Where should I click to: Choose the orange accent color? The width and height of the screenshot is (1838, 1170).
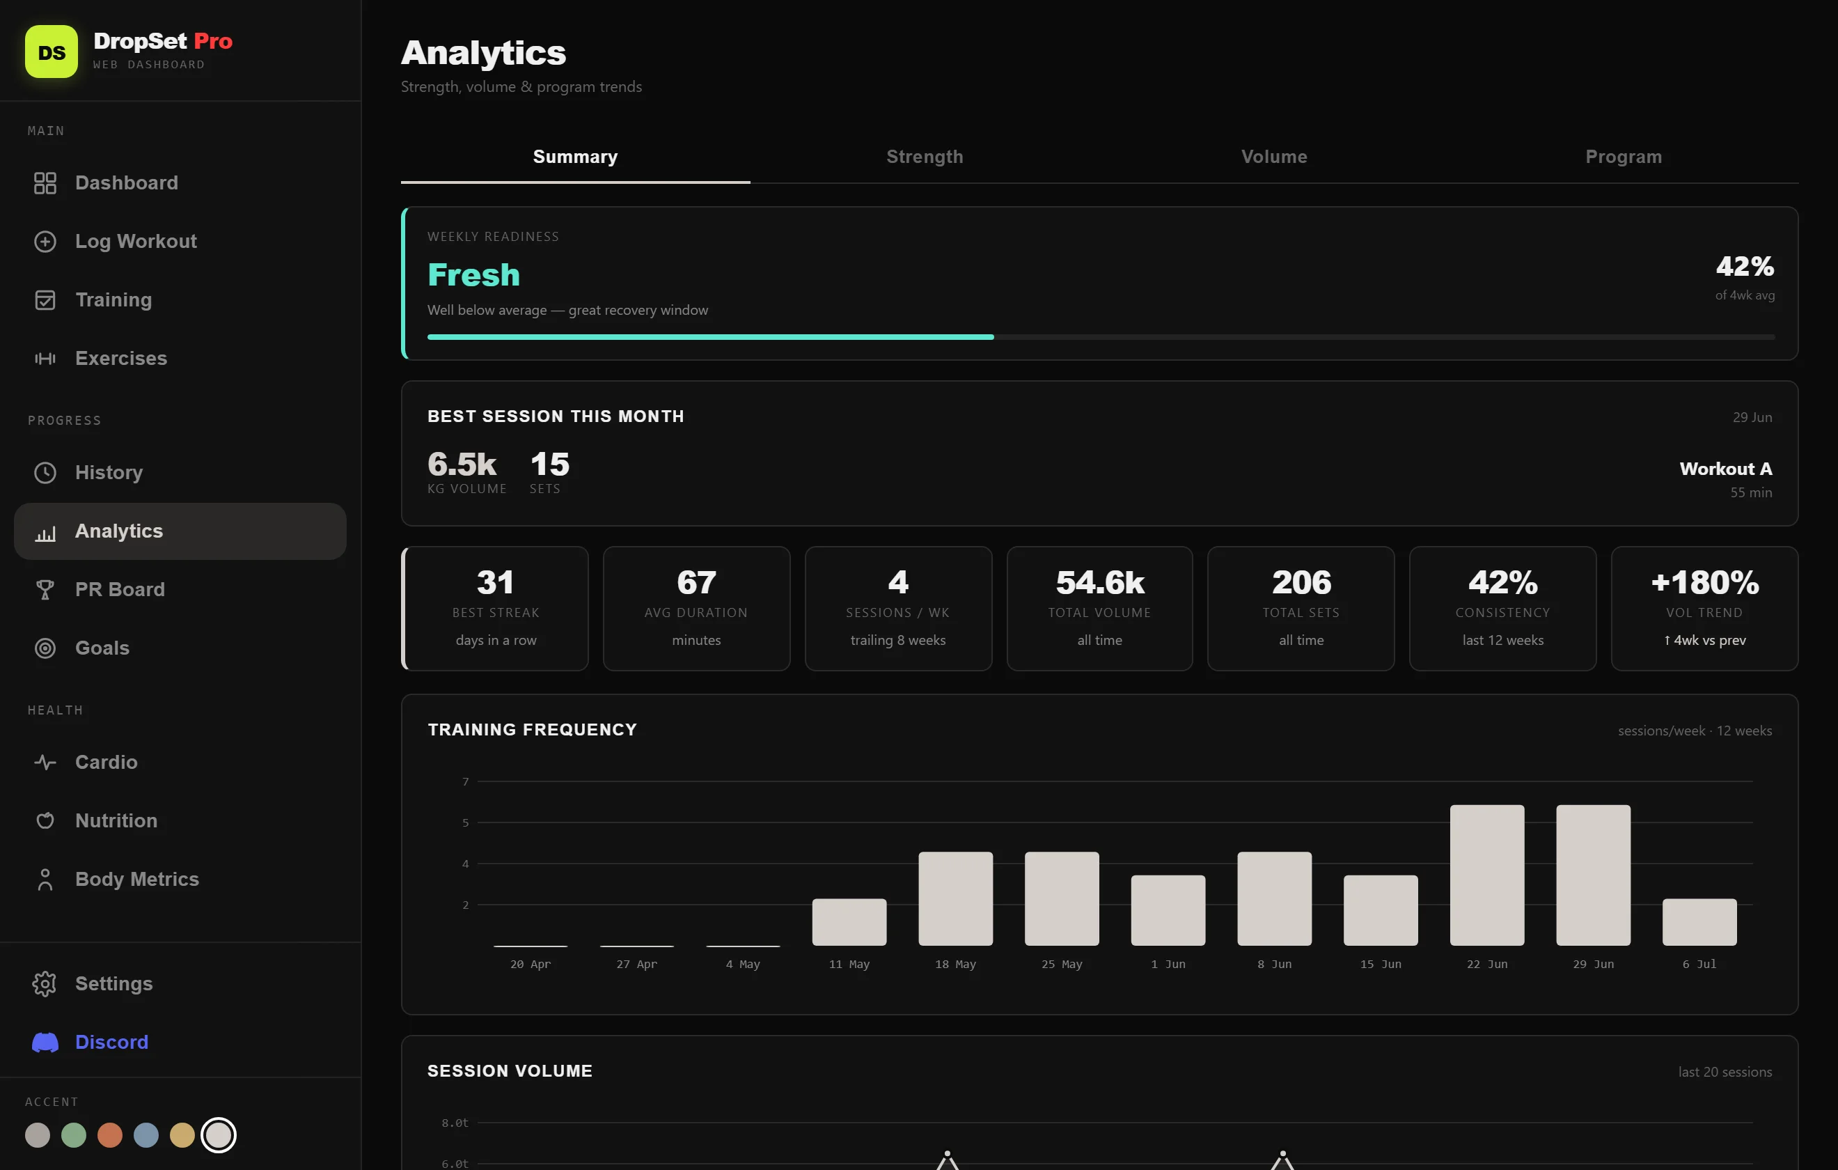click(110, 1136)
